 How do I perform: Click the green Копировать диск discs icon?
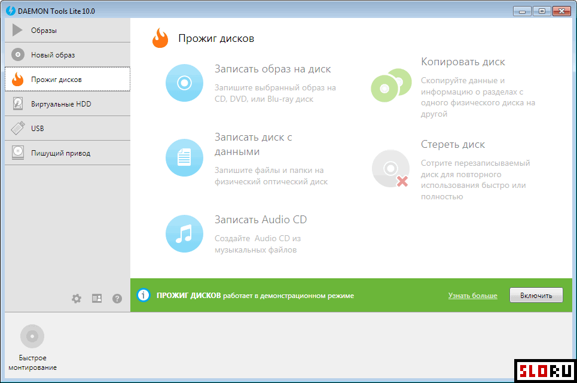pos(391,85)
